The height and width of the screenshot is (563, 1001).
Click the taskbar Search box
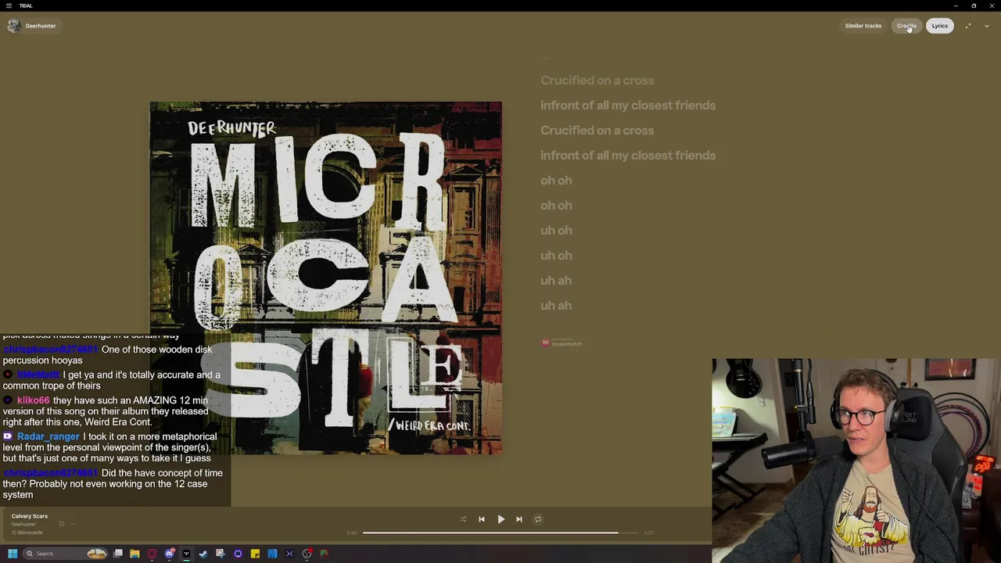coord(66,554)
